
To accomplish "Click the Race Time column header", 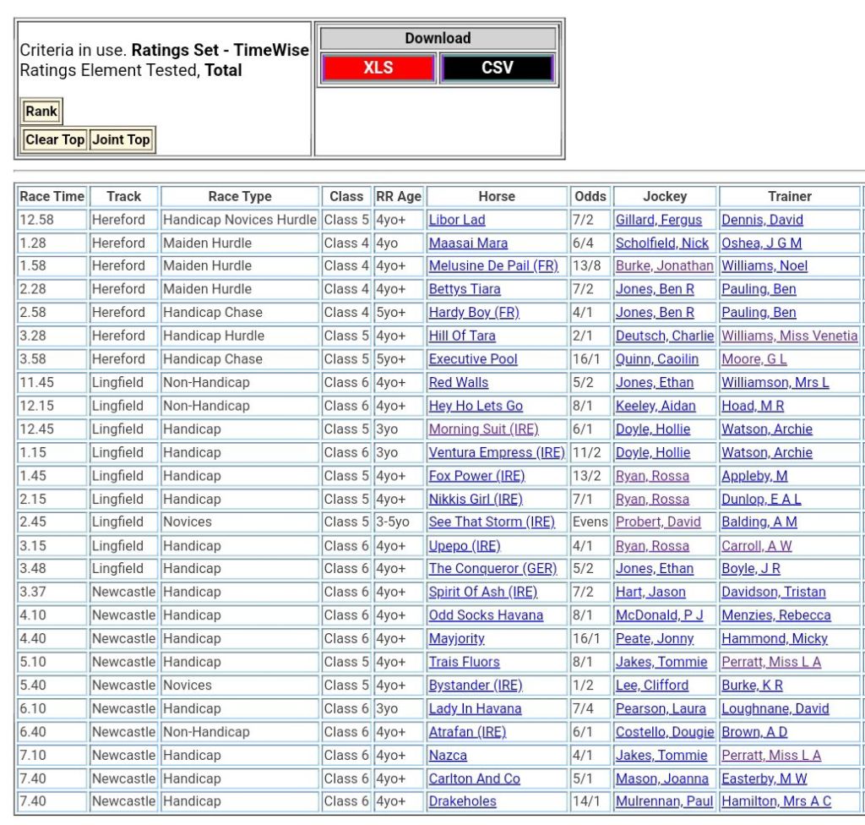I will [x=52, y=196].
